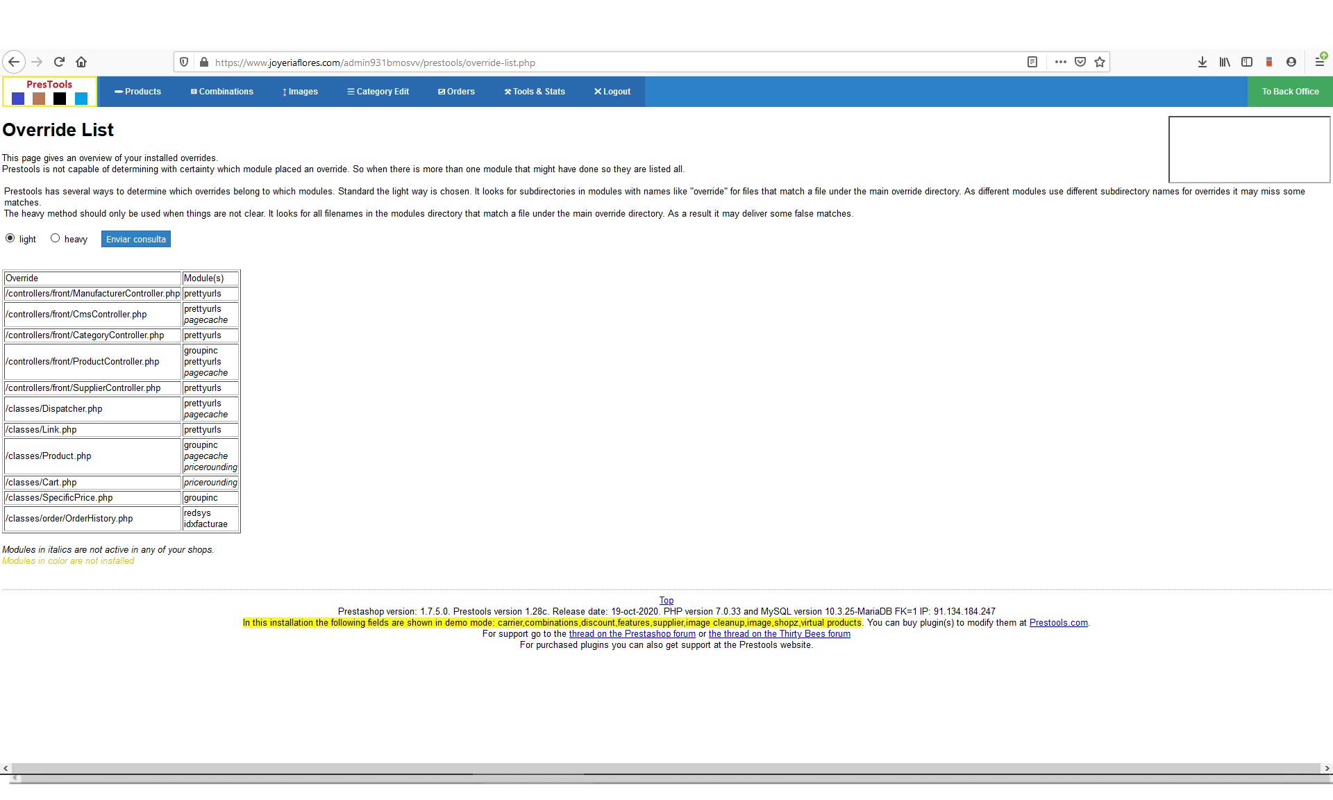The image size is (1333, 800).
Task: Save page to Pocket
Action: click(1080, 62)
